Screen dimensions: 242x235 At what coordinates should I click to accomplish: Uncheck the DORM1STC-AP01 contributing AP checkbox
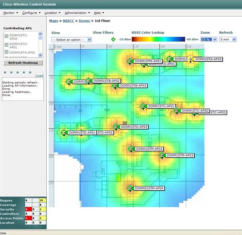6,45
